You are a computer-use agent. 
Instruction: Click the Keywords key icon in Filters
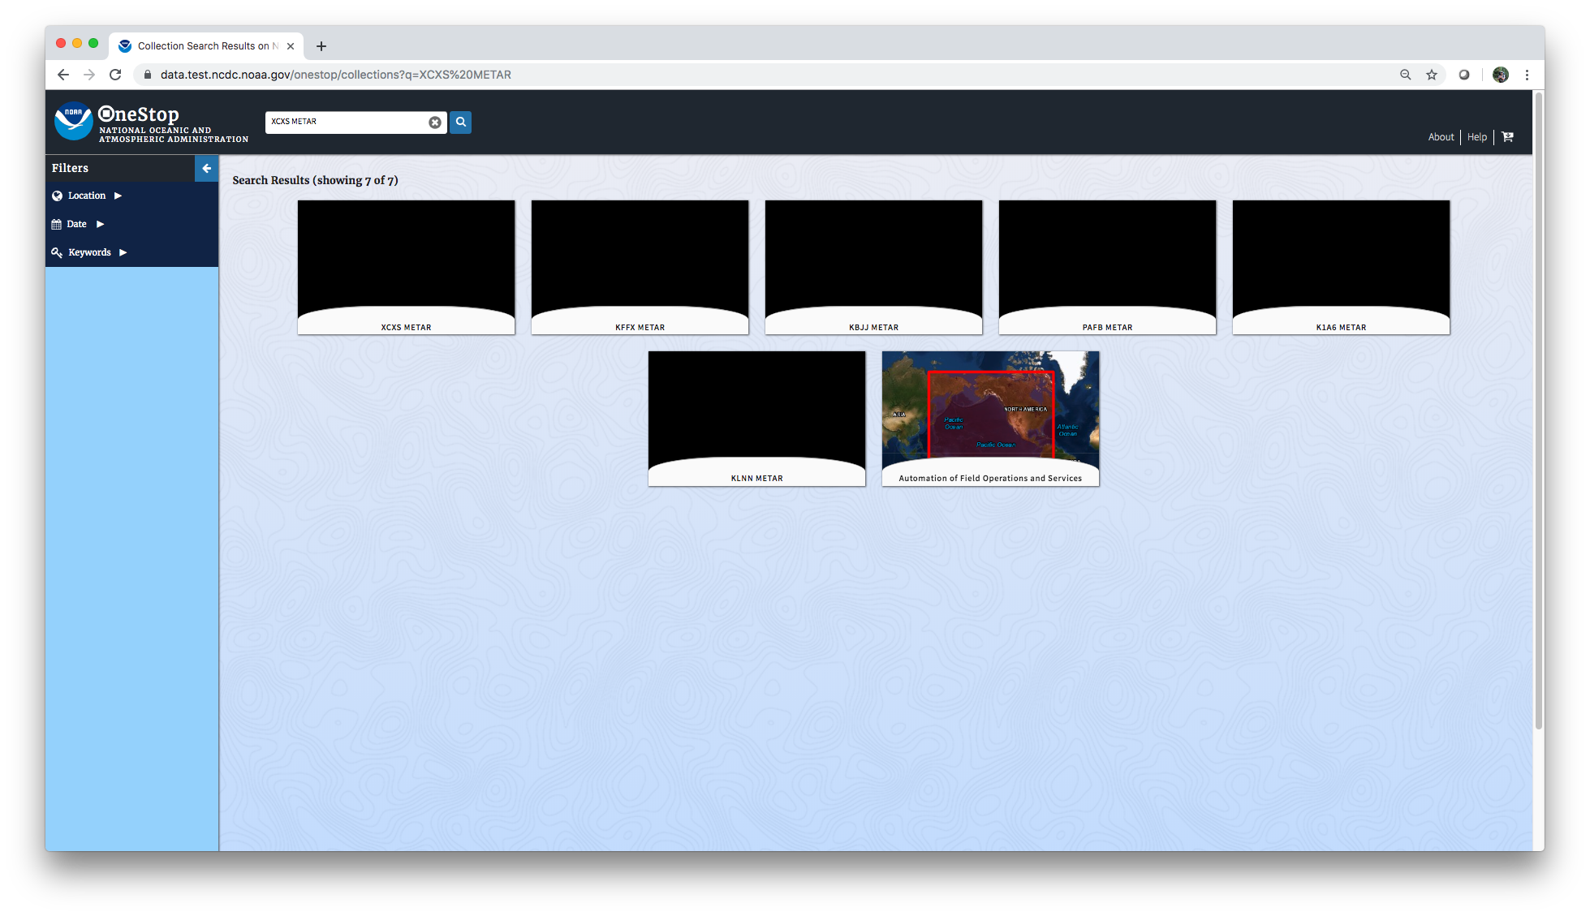57,252
